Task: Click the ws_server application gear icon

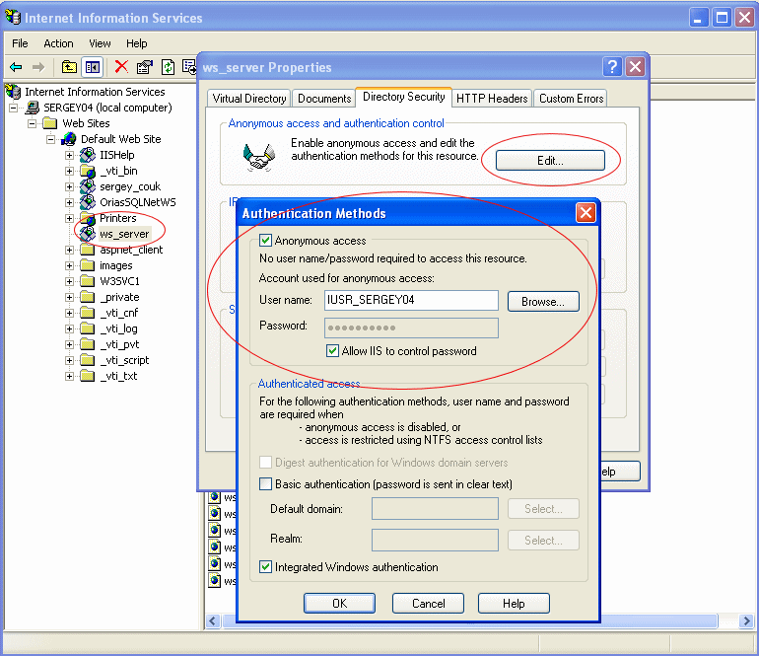Action: (x=87, y=234)
